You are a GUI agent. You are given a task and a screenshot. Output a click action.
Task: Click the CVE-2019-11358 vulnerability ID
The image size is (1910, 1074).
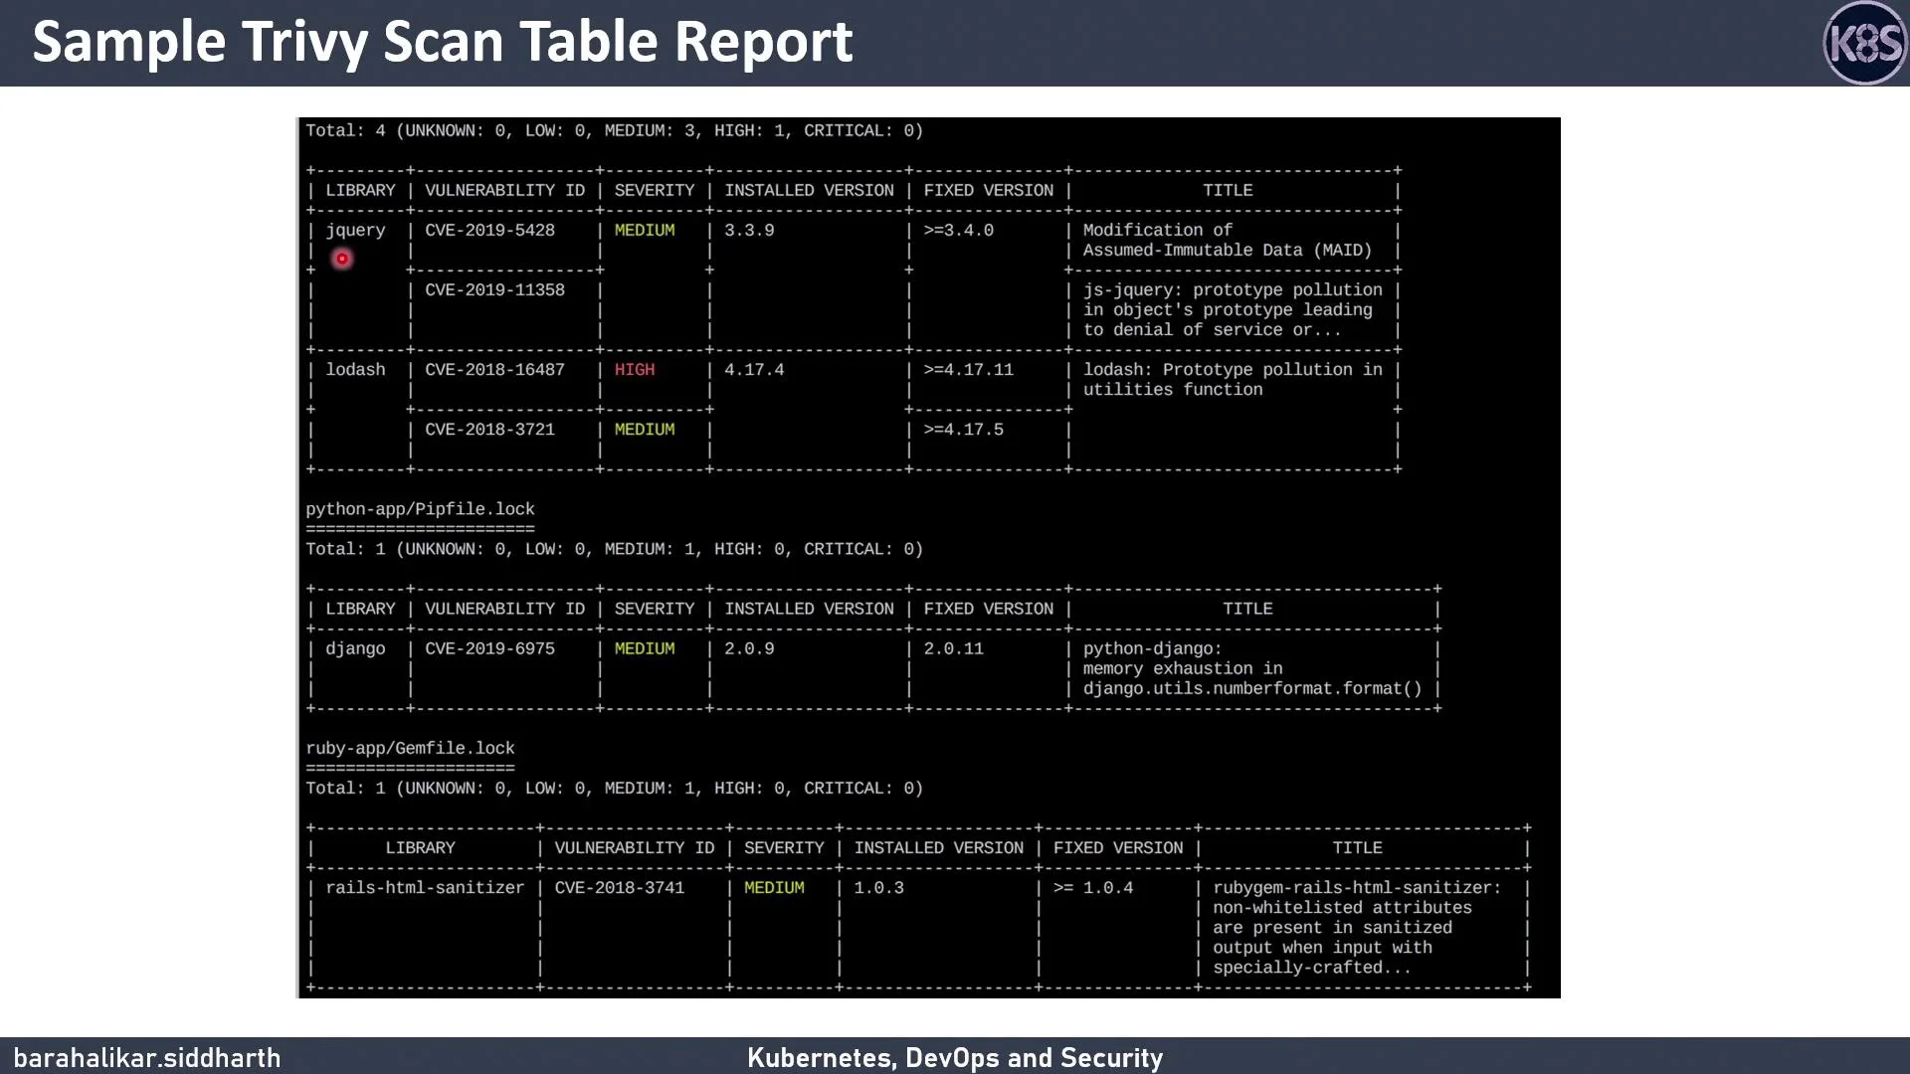point(493,289)
